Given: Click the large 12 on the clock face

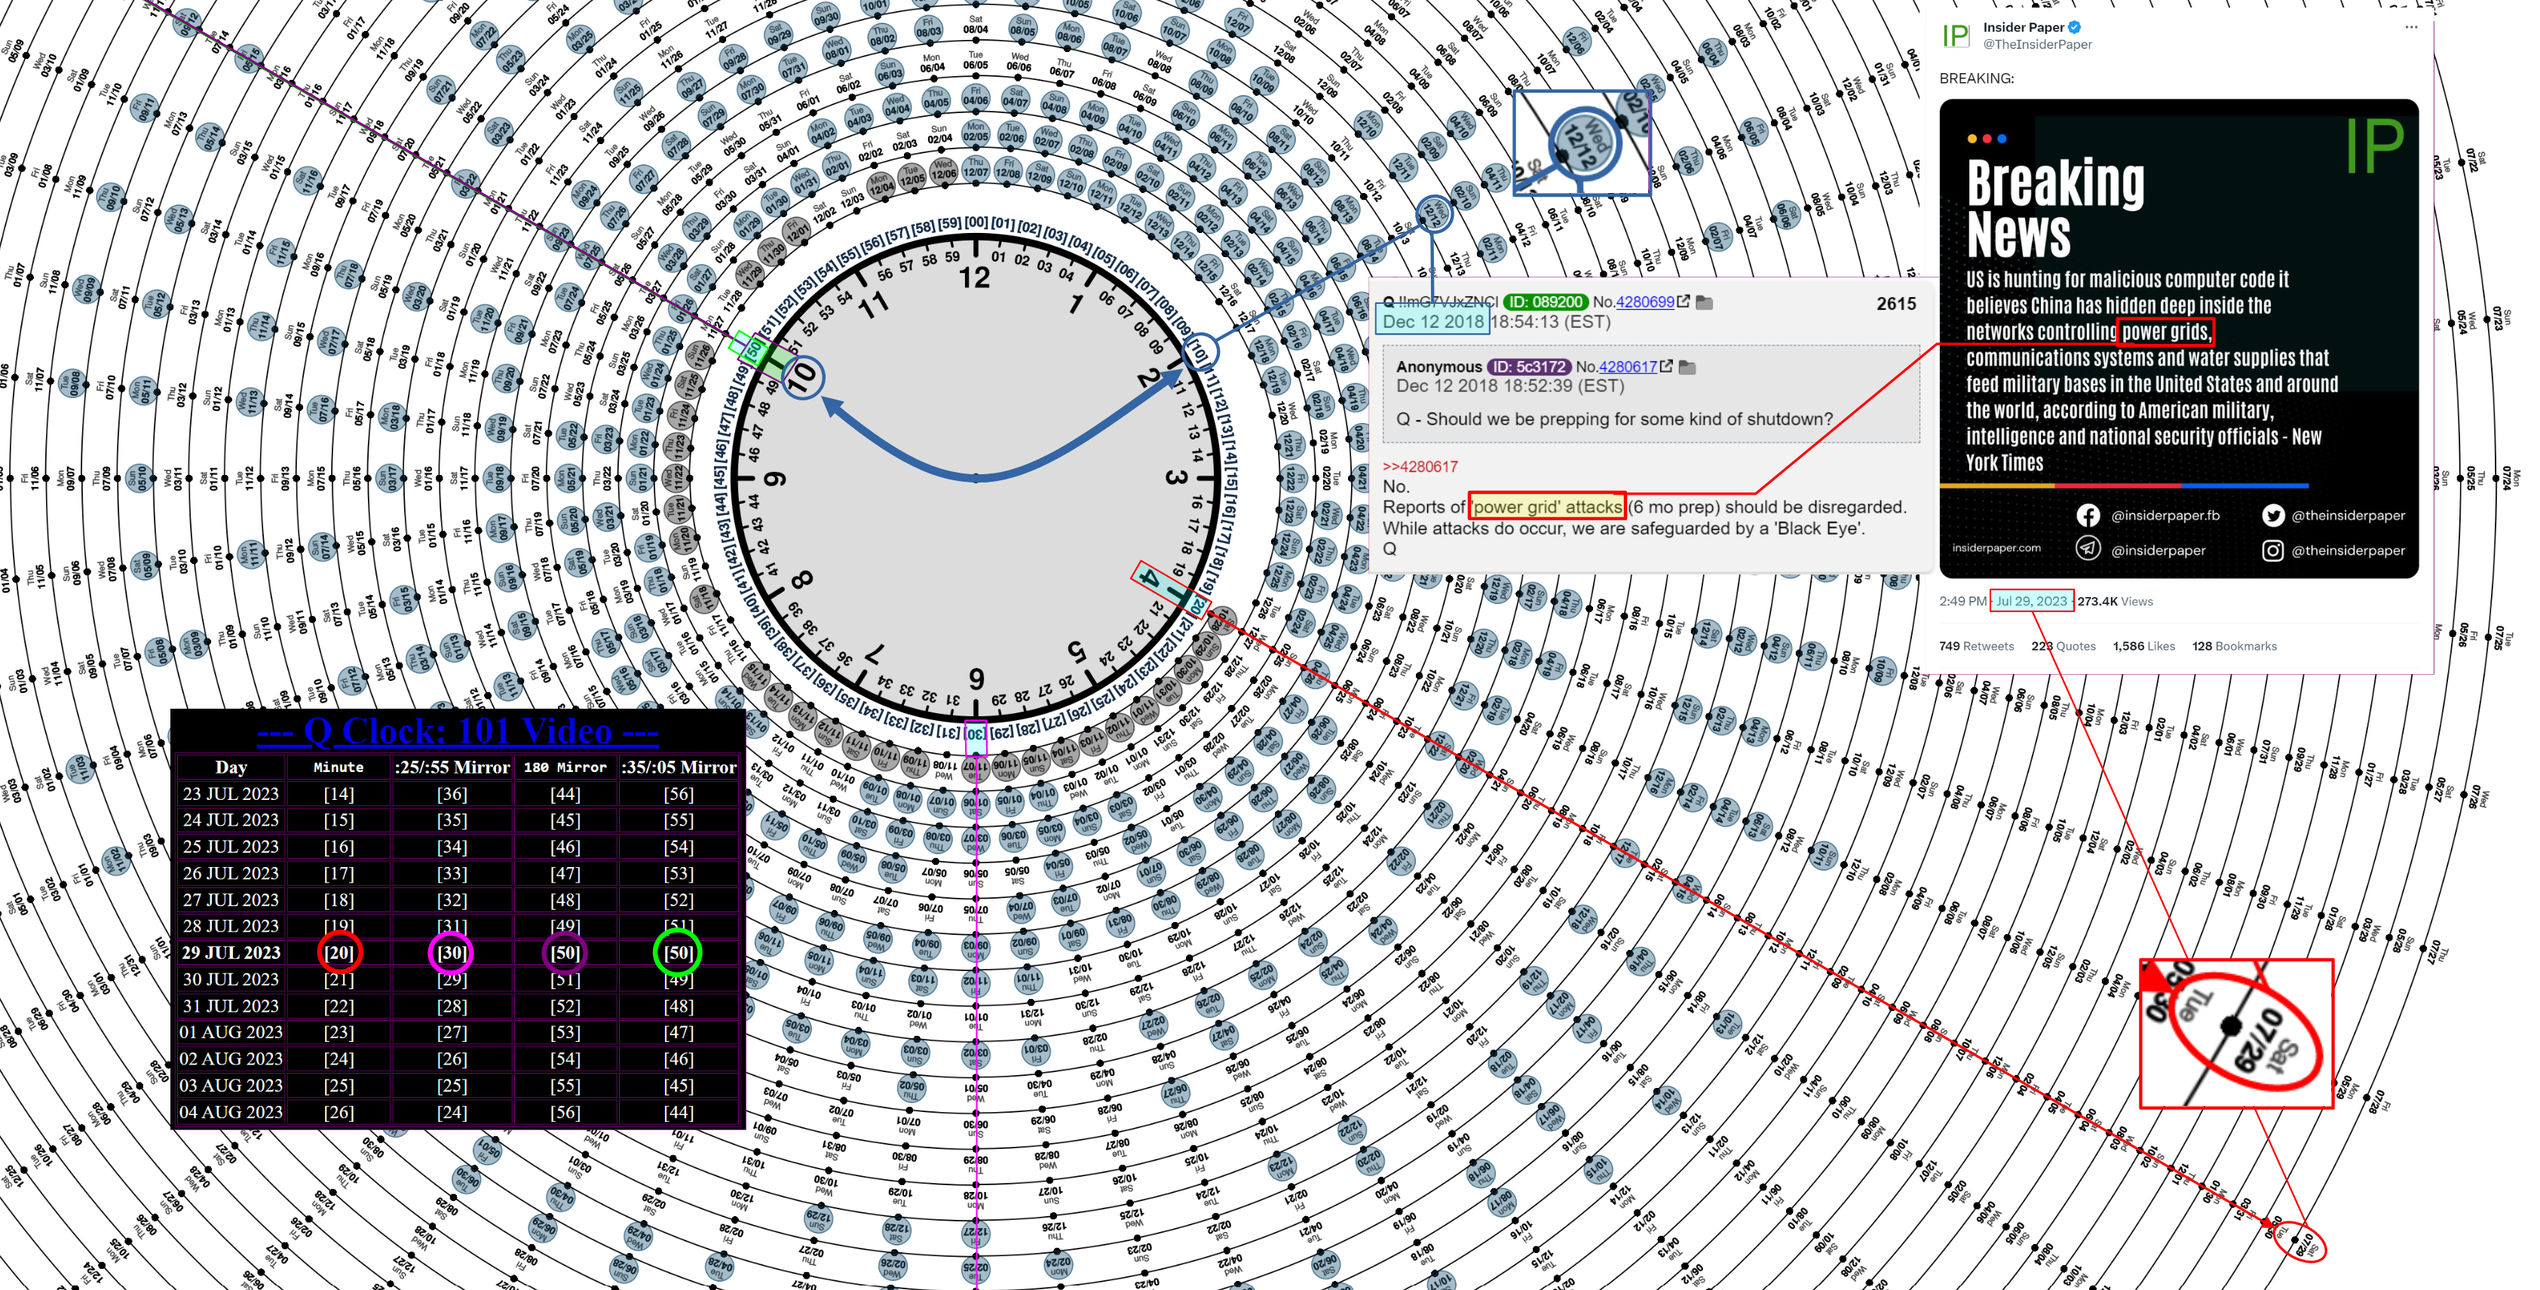Looking at the screenshot, I should tap(974, 278).
